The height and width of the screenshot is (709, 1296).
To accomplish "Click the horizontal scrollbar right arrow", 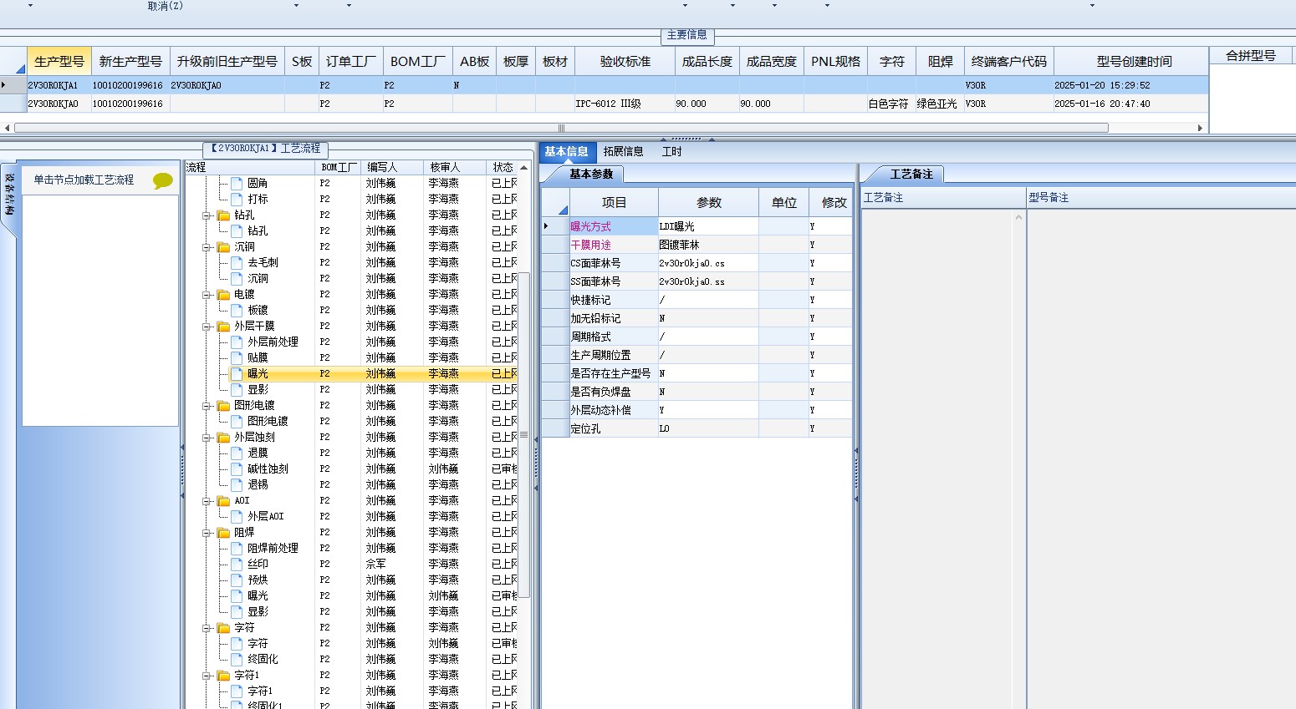I will (x=1201, y=128).
